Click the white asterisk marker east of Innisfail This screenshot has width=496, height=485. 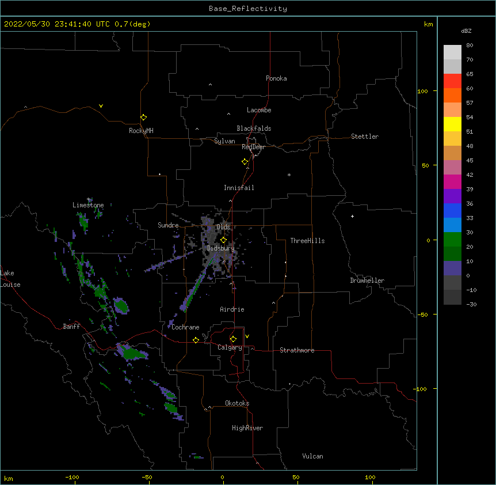click(289, 175)
